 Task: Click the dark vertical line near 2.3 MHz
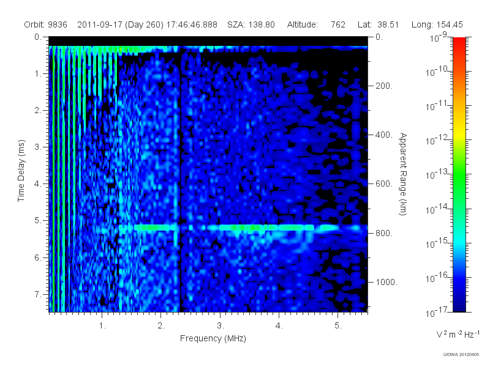(180, 181)
